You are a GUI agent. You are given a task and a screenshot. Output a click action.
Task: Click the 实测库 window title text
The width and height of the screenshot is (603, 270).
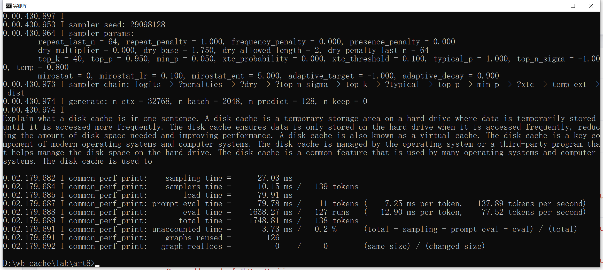[20, 6]
